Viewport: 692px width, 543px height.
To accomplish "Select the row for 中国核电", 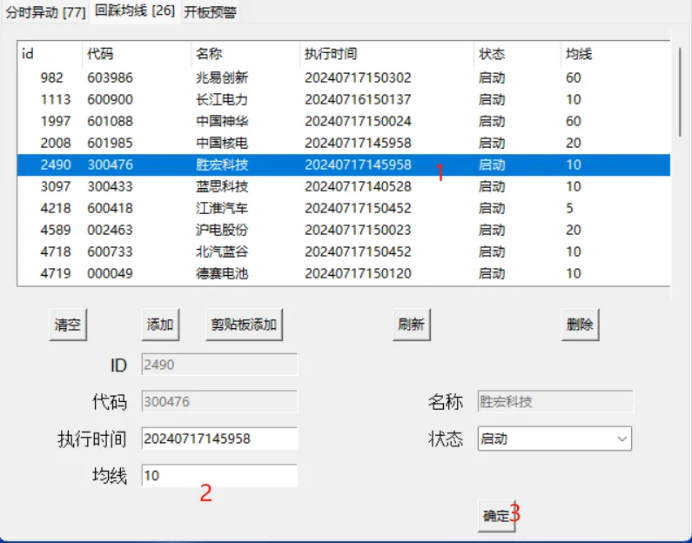I will tap(343, 143).
